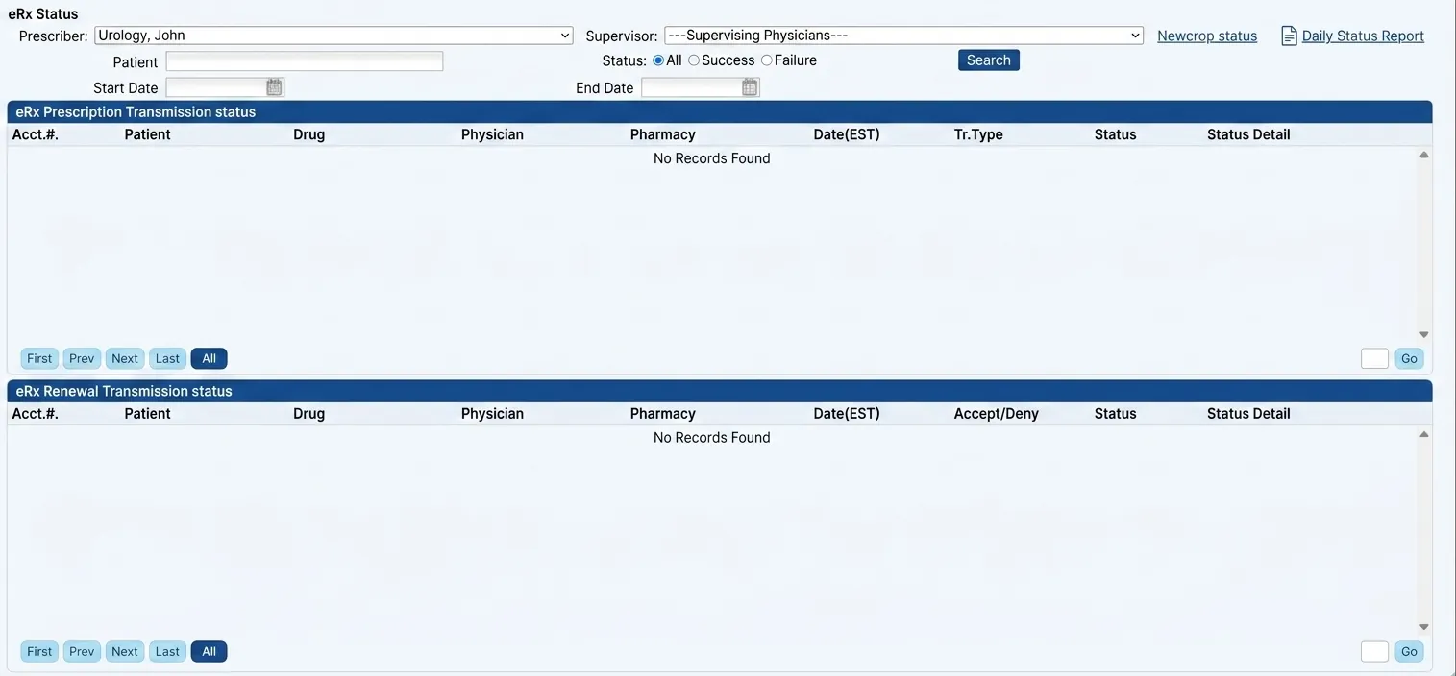Open the Start Date calendar picker icon

(x=274, y=87)
